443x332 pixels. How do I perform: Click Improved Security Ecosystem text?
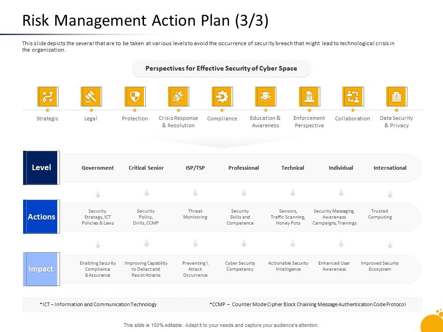pyautogui.click(x=380, y=266)
